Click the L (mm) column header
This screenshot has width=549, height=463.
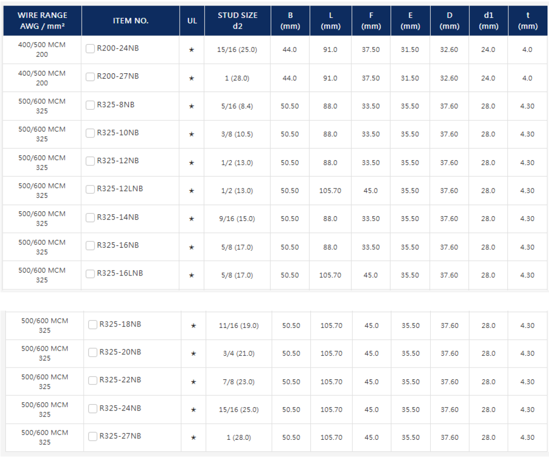(331, 21)
